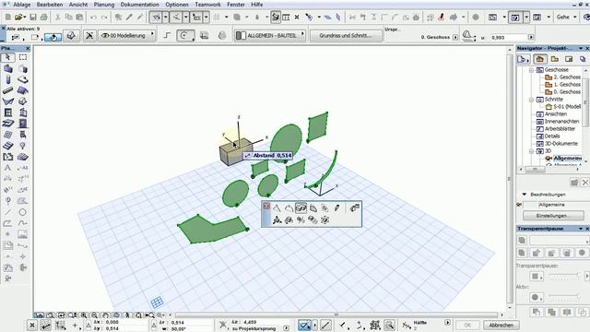Open the ALLGEMEIN - BAUTEIL dropdown
Screen dimensions: 590x332
point(270,35)
